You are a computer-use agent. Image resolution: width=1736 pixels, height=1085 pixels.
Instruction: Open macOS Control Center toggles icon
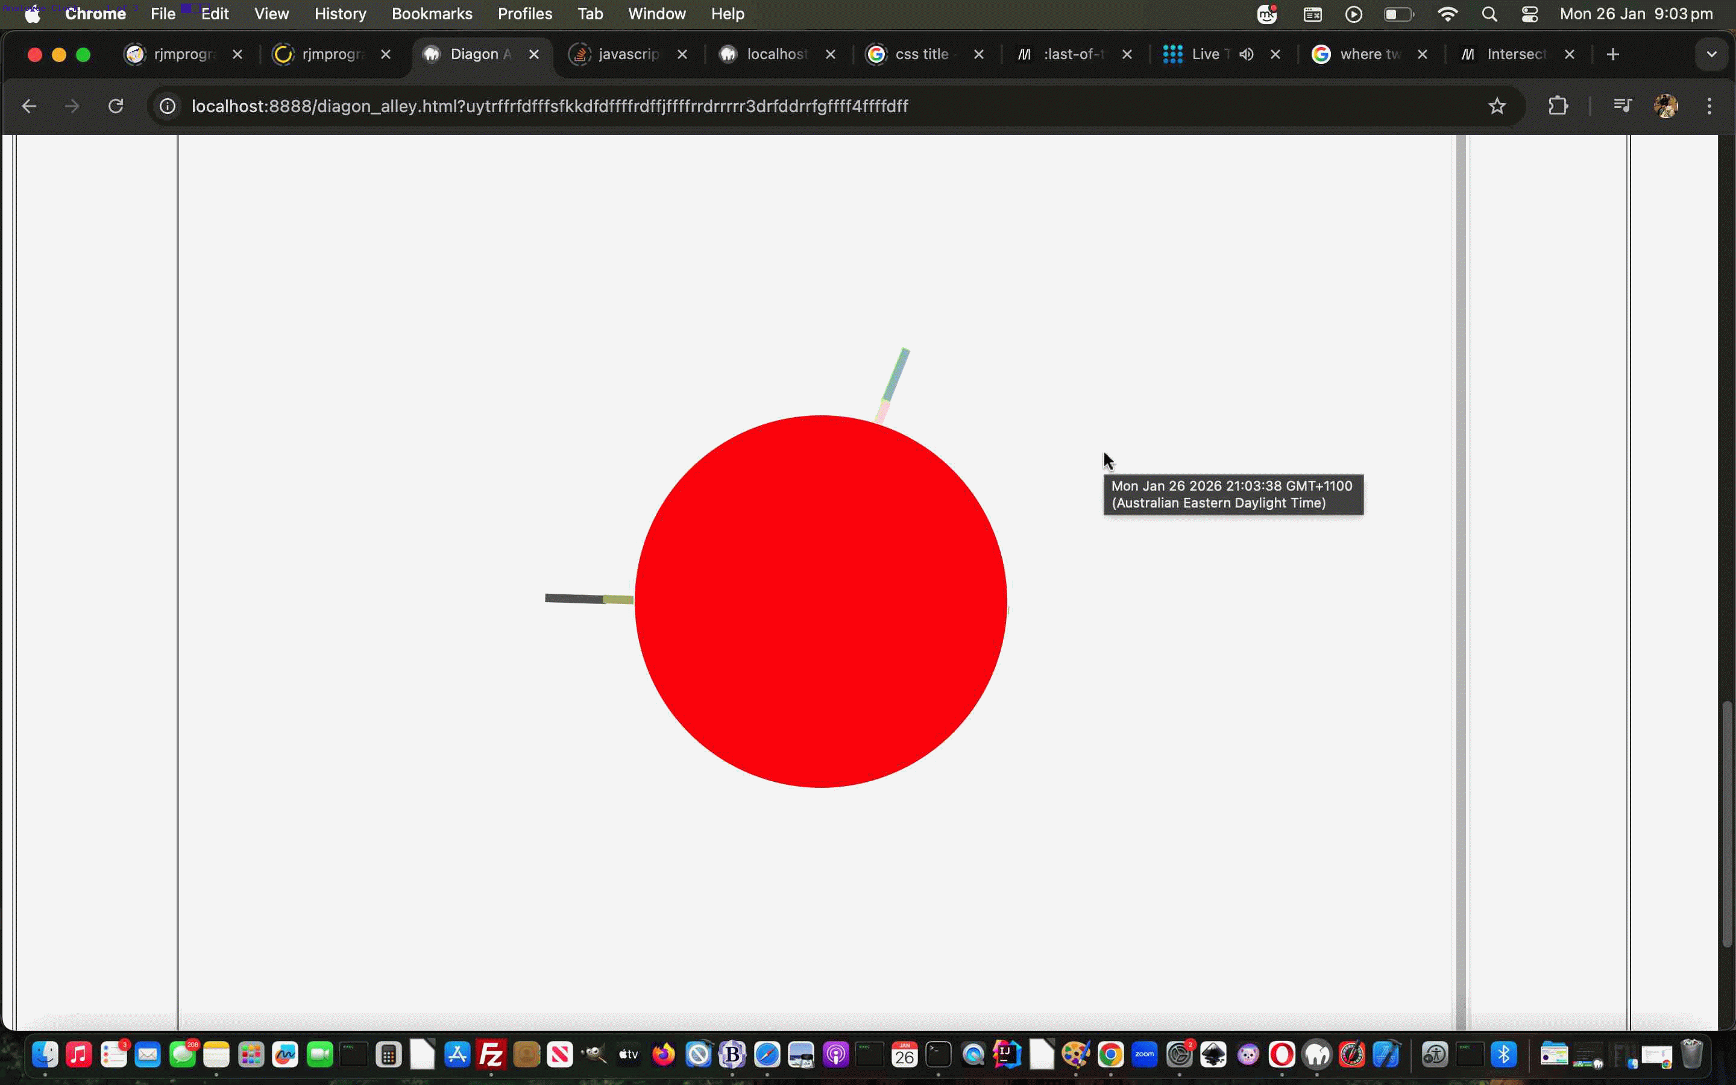1529,14
